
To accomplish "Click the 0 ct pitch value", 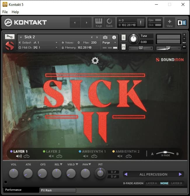I will point(113,177).
